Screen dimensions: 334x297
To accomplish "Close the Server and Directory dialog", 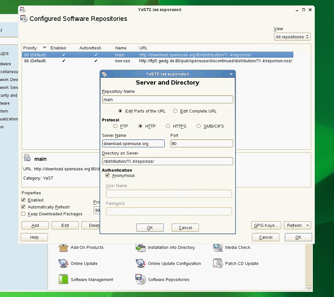I will pos(231,74).
